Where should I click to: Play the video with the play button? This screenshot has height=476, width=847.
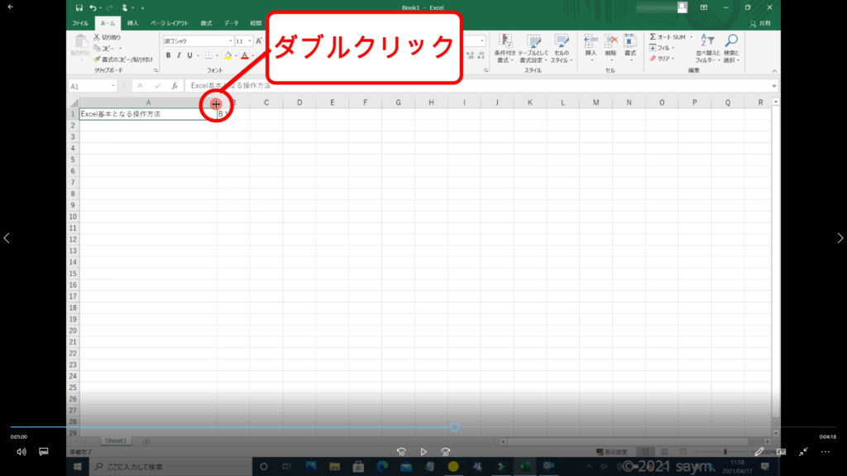click(423, 452)
